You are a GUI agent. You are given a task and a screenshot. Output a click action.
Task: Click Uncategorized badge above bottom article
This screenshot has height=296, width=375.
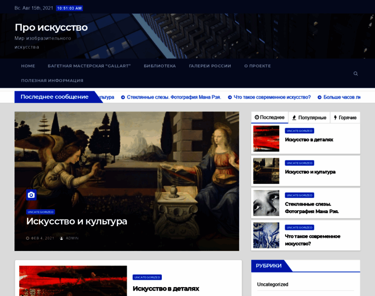tap(147, 277)
